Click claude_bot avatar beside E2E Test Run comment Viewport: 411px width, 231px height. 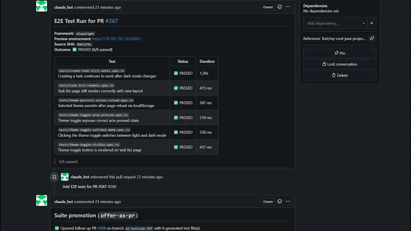click(x=42, y=6)
